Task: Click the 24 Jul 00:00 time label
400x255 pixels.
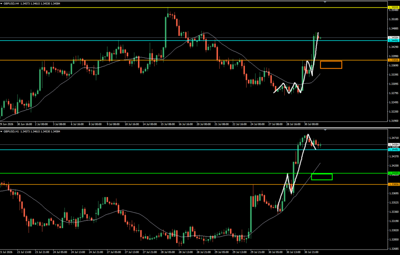Action: [257, 124]
